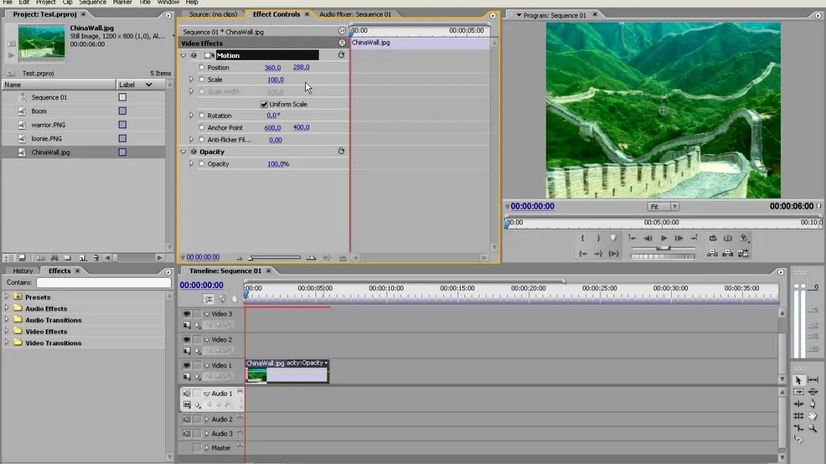Open the Sequence menu
The width and height of the screenshot is (826, 464).
point(92,3)
